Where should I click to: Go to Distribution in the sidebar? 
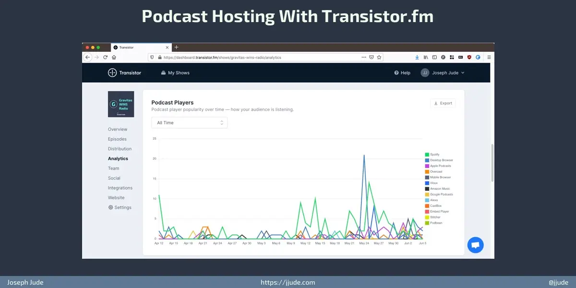pyautogui.click(x=120, y=149)
